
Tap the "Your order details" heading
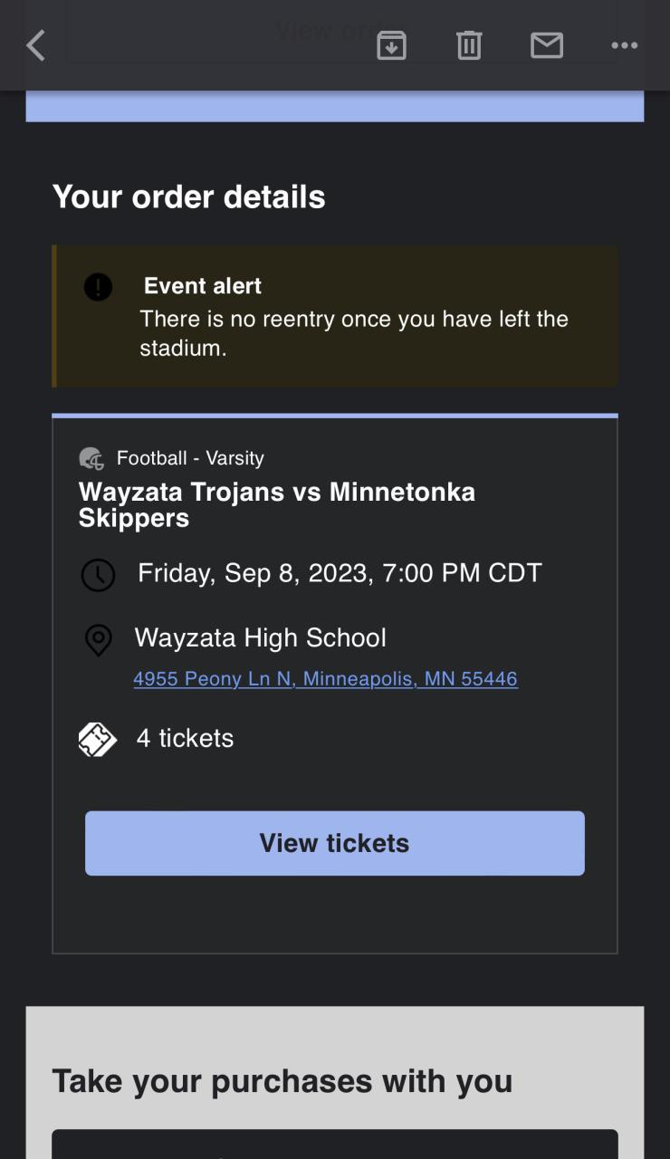[x=188, y=196]
